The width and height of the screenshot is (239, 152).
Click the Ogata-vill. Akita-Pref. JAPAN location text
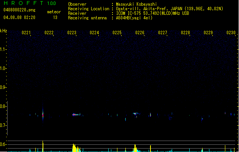click(x=169, y=9)
